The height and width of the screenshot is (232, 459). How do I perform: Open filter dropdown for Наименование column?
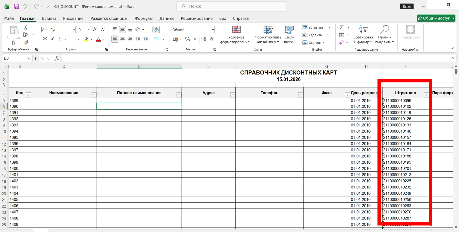(94, 95)
